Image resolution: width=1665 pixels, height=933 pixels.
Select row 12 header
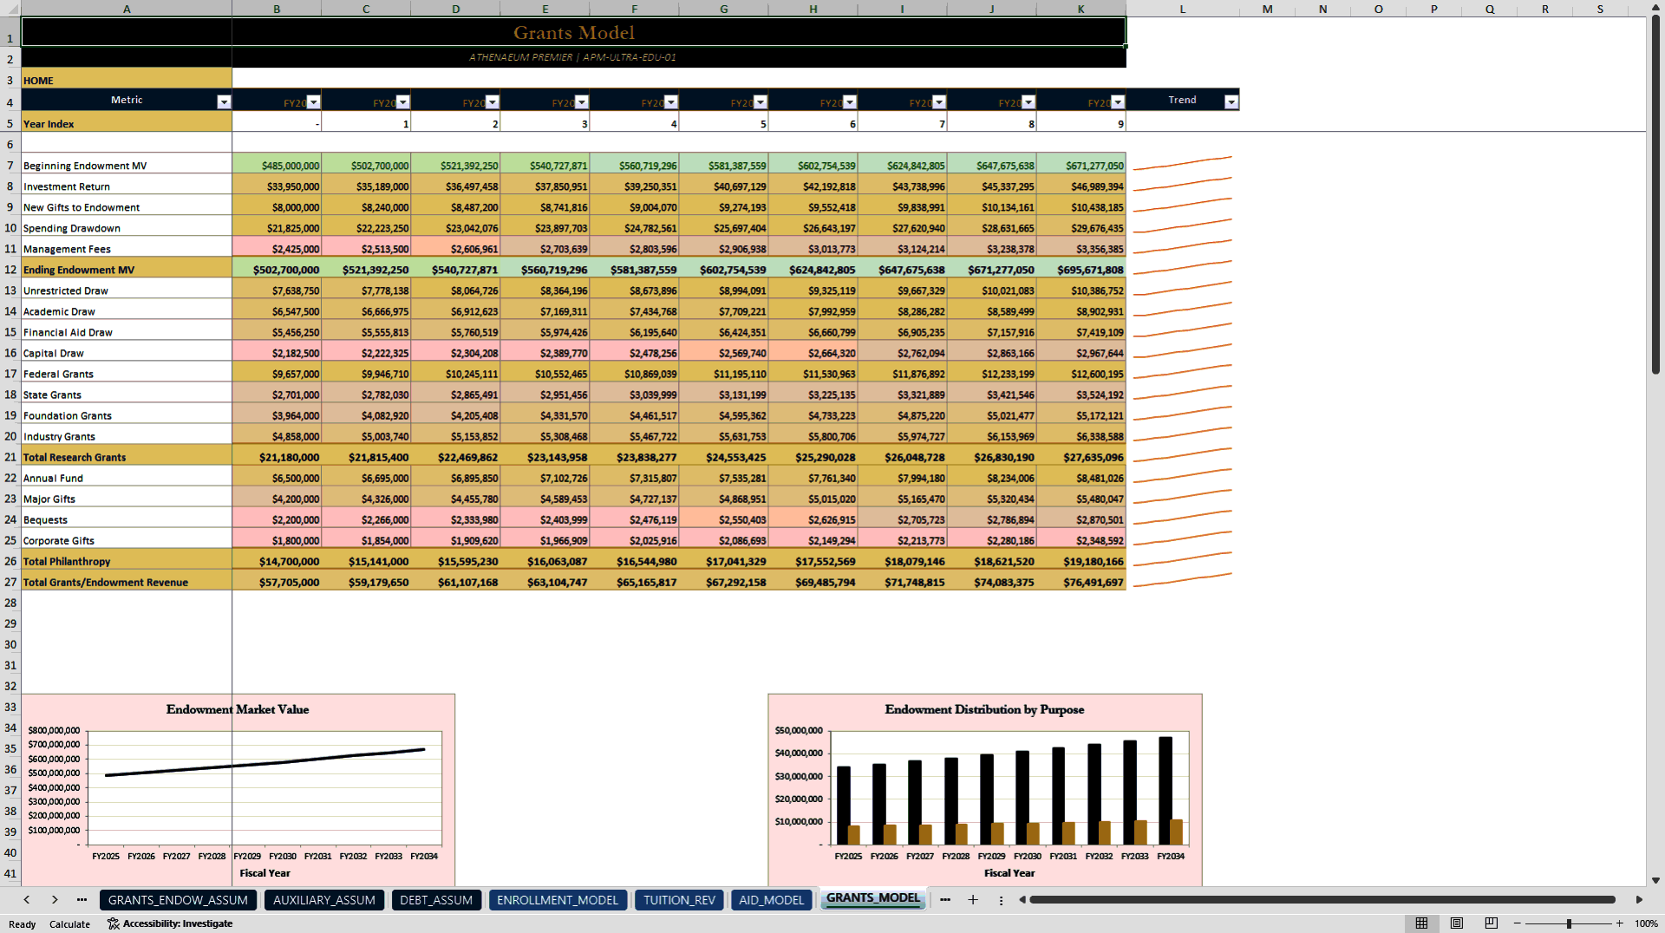10,270
